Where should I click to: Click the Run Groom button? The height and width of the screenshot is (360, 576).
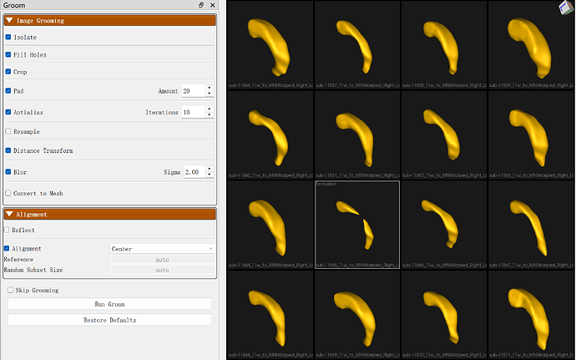[x=110, y=304]
